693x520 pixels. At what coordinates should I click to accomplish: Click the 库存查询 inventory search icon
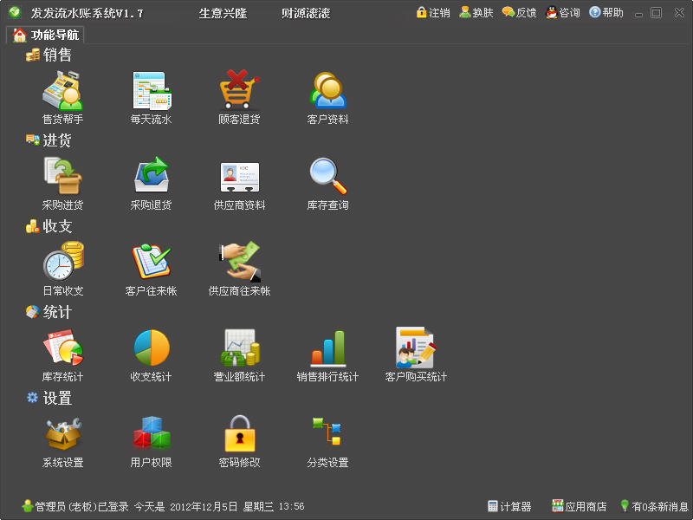point(327,183)
